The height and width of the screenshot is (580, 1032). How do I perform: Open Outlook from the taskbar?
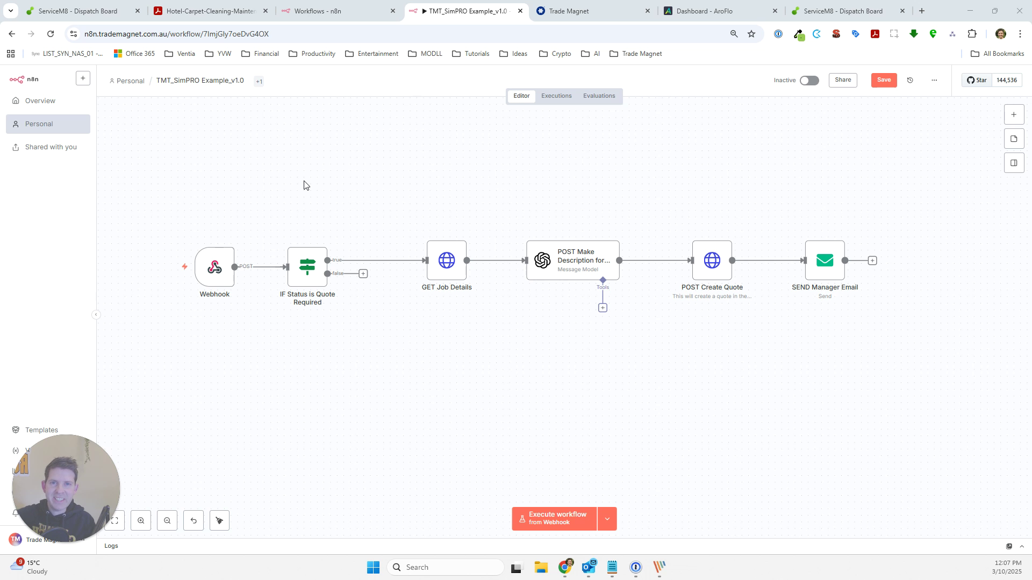(589, 567)
